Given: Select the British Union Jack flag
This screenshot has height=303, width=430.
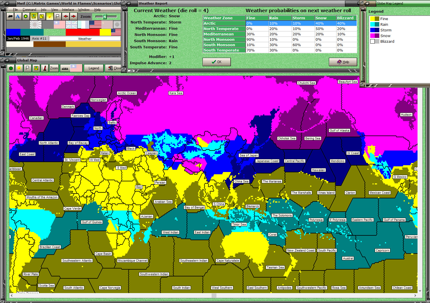Looking at the screenshot, I should click(x=71, y=25).
